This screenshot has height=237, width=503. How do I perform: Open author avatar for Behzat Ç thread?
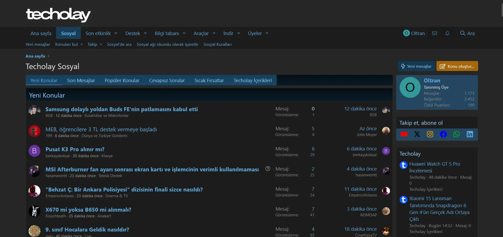click(x=34, y=191)
